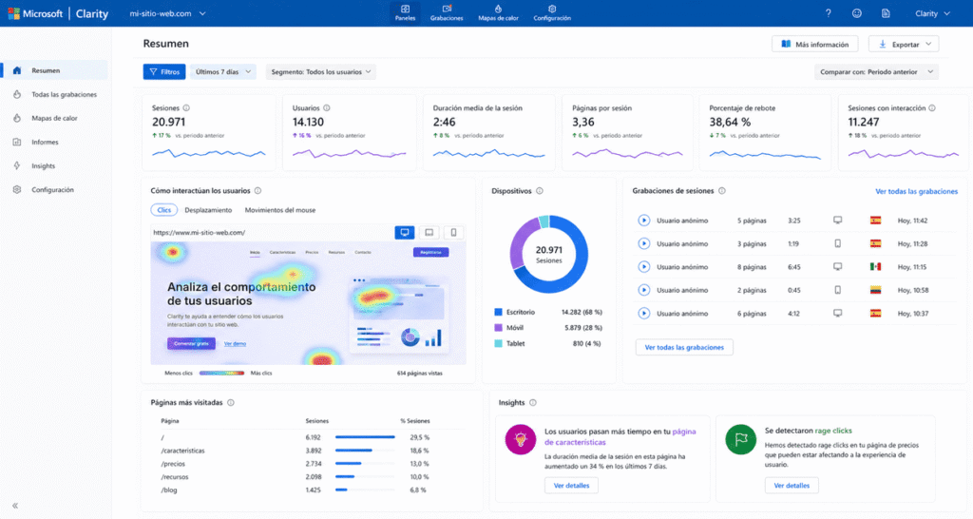Click info icon next to Dispositivos

[540, 191]
